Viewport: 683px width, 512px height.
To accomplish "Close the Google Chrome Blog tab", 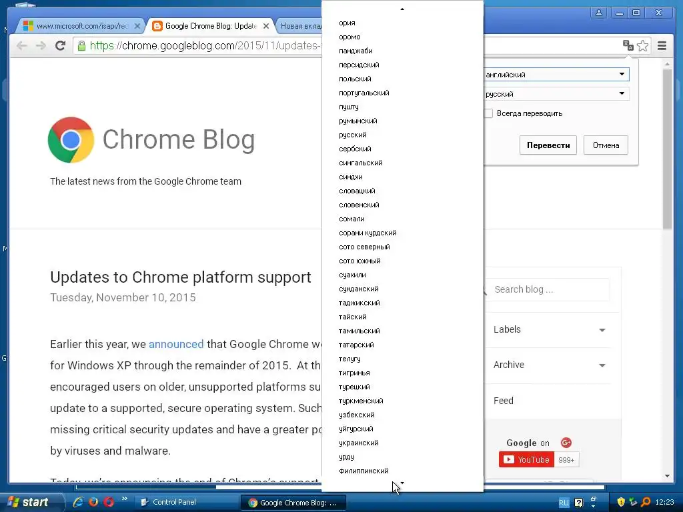I will pos(266,26).
